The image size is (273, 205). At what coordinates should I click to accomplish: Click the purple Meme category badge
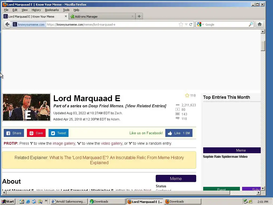(176, 179)
